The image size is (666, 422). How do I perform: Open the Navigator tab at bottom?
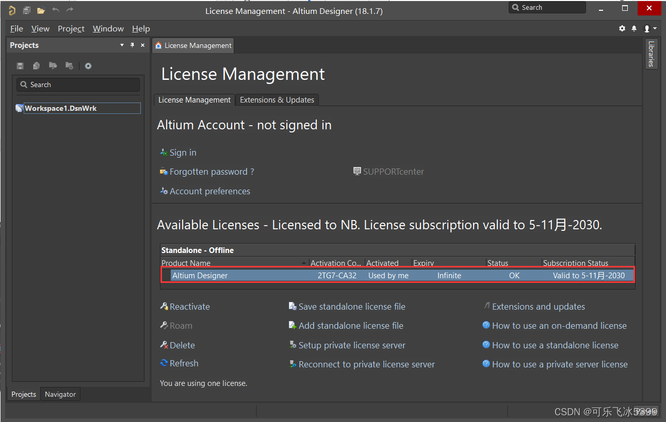[60, 394]
